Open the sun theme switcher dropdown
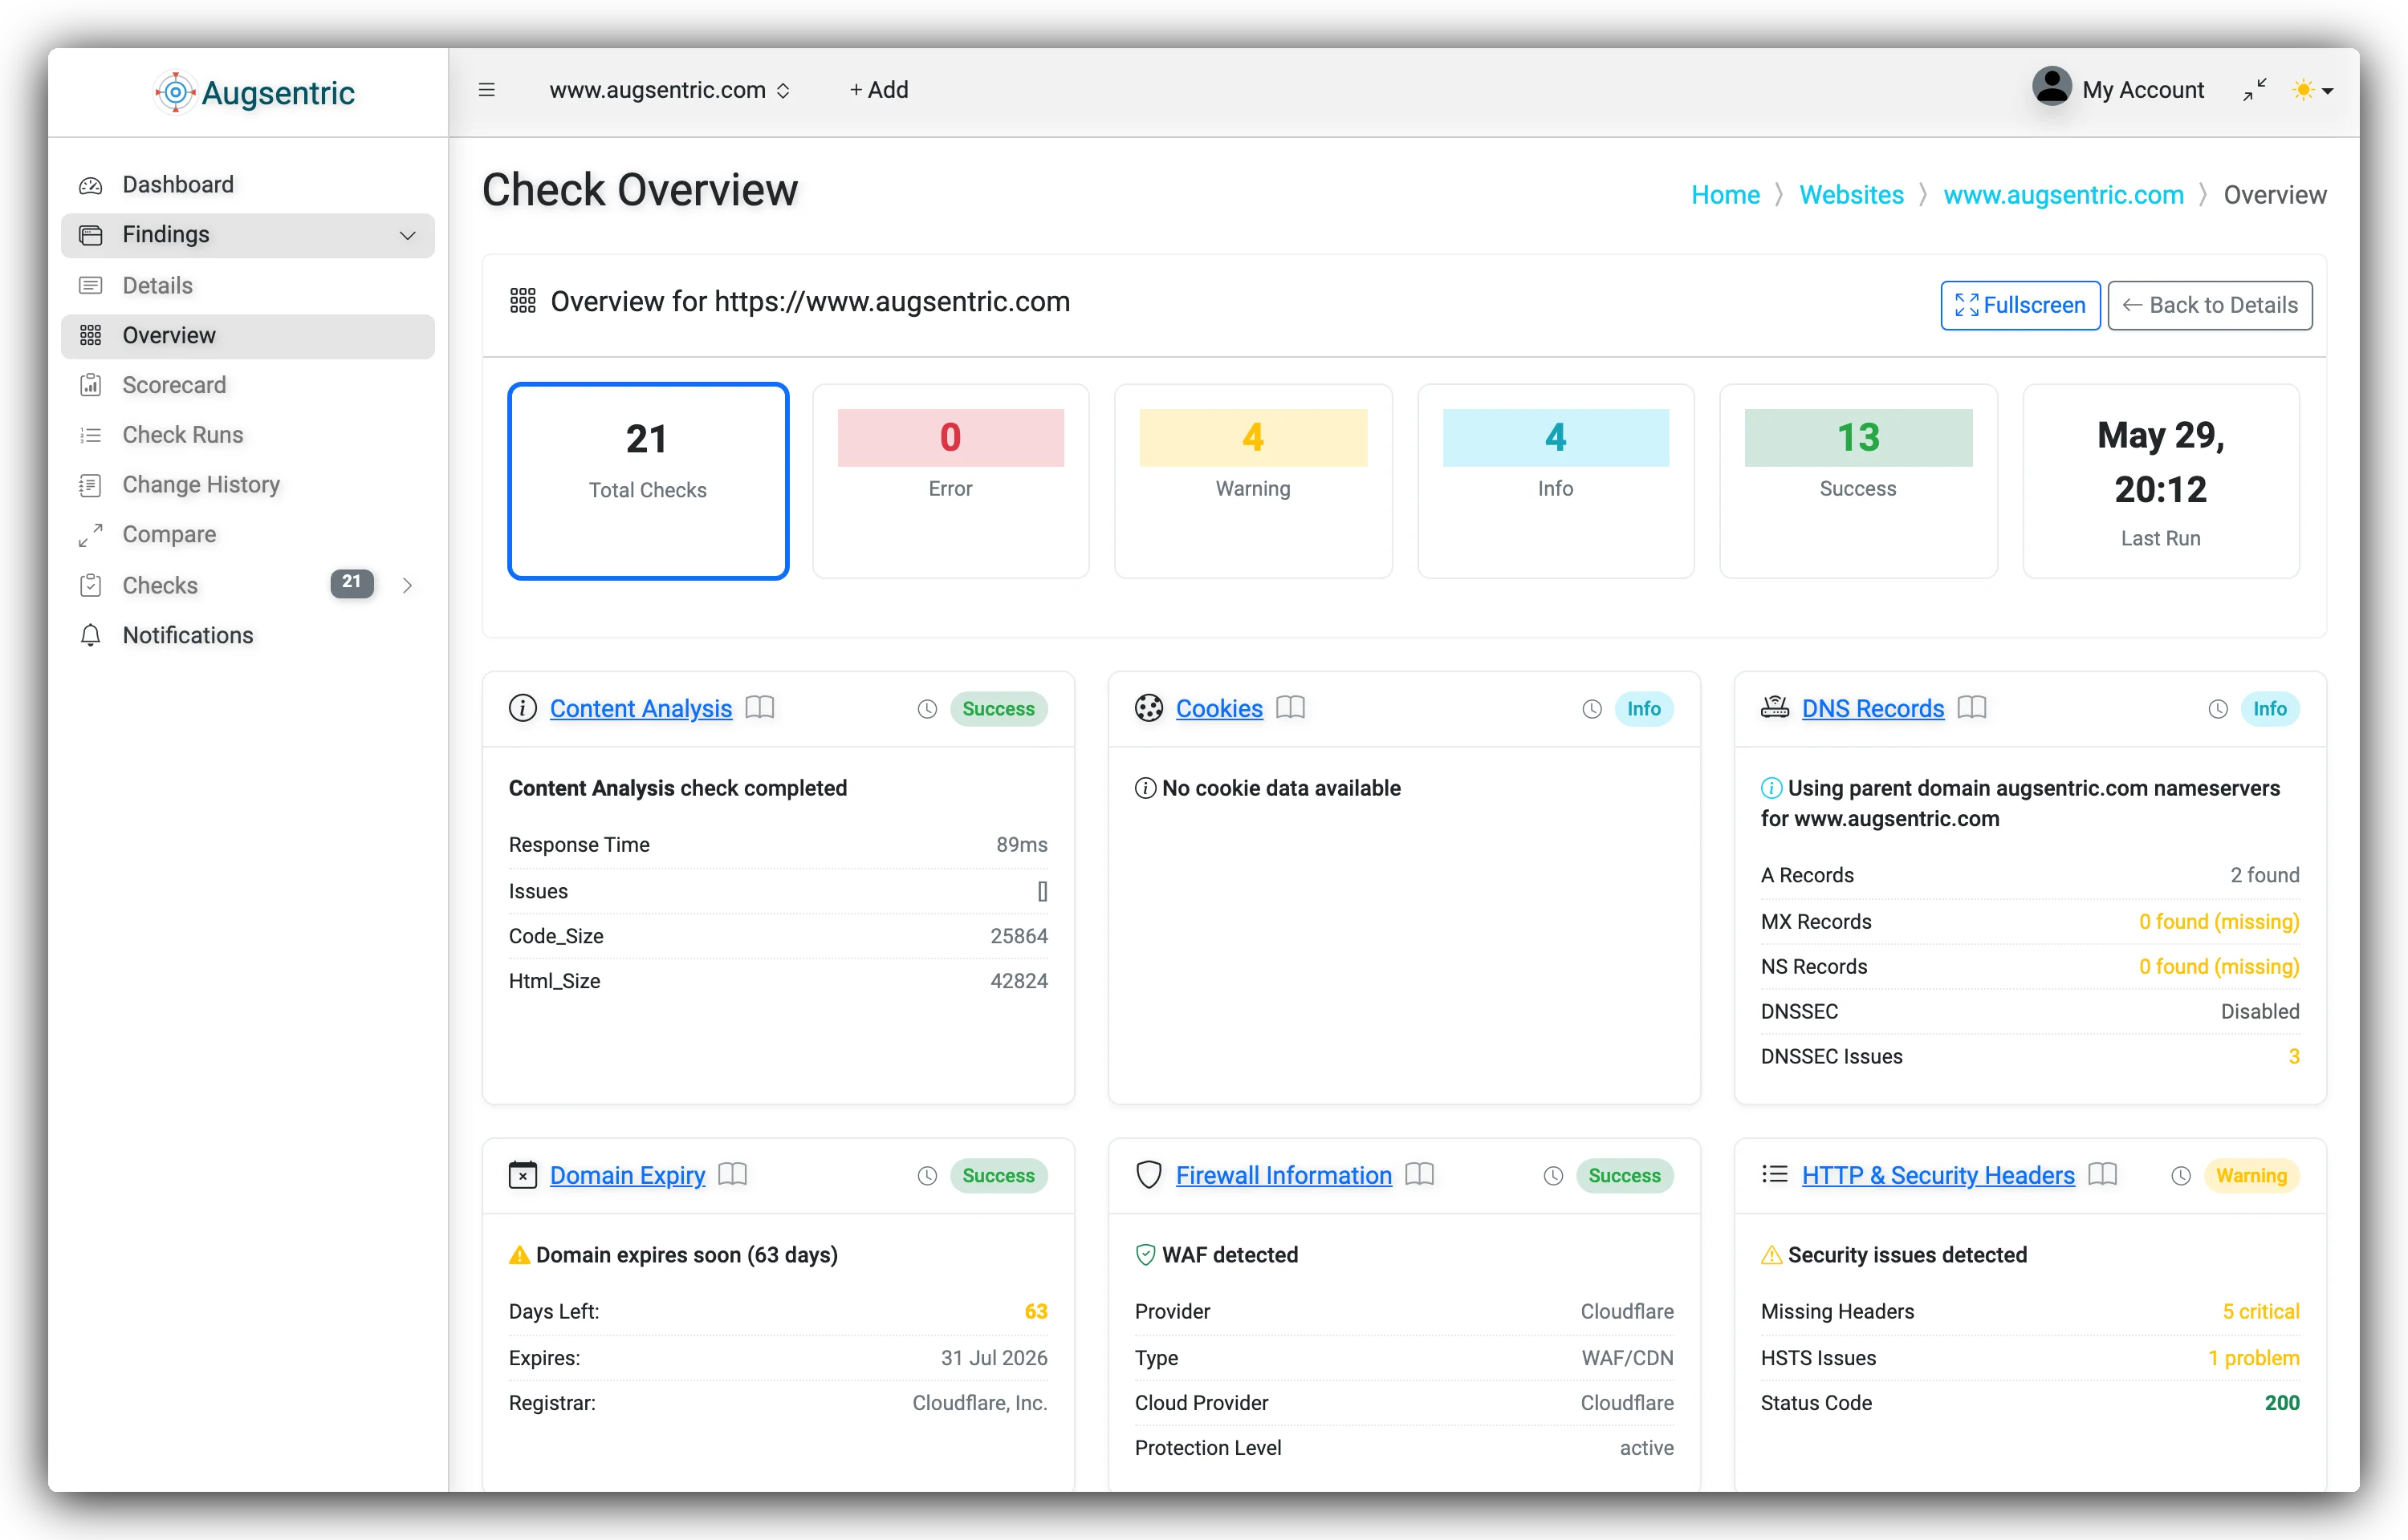This screenshot has height=1540, width=2408. [x=2313, y=90]
